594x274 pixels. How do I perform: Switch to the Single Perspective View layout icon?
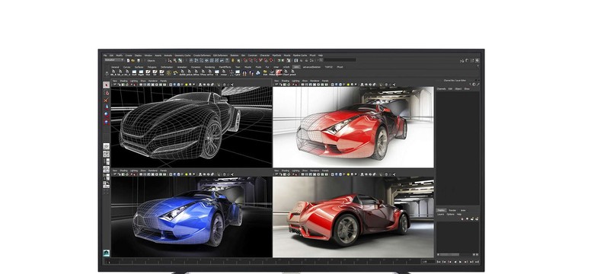107,146
